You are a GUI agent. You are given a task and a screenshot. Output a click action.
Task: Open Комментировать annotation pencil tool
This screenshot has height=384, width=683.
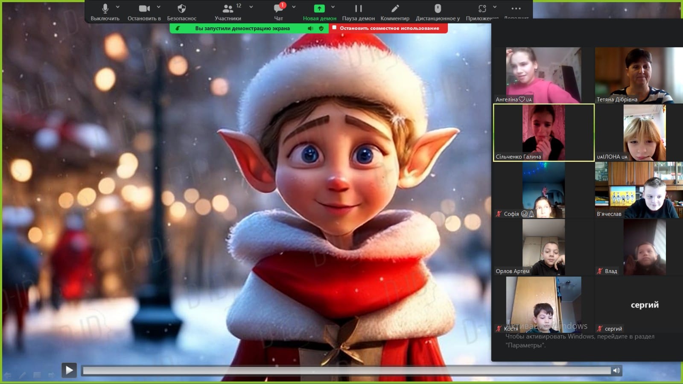395,9
